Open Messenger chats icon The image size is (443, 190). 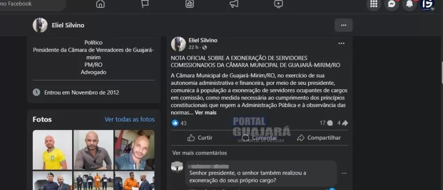click(x=392, y=4)
